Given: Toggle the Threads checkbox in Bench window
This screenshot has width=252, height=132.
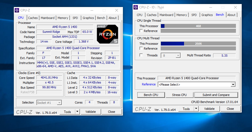Looking at the screenshot, I should pyautogui.click(x=141, y=55).
